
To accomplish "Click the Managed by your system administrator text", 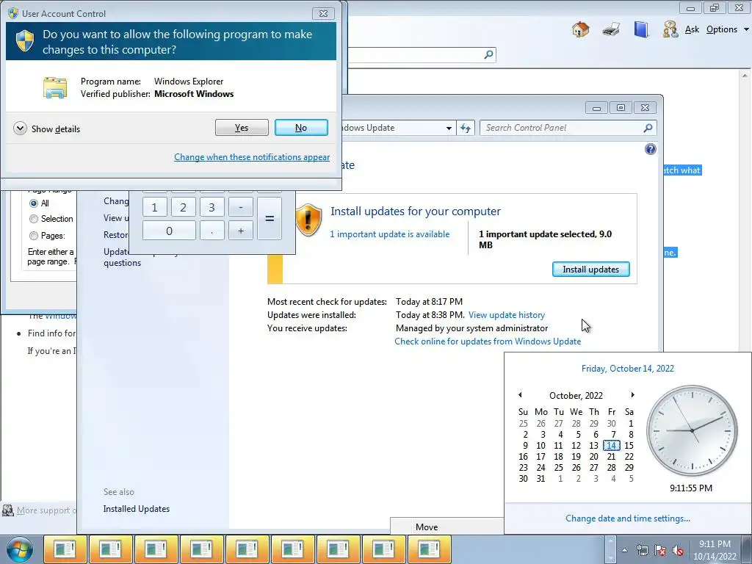I will coord(472,328).
